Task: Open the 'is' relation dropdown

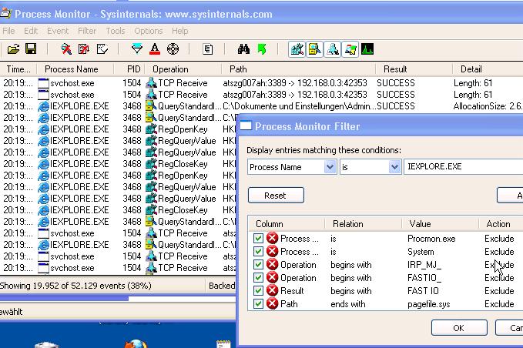Action: (x=394, y=166)
